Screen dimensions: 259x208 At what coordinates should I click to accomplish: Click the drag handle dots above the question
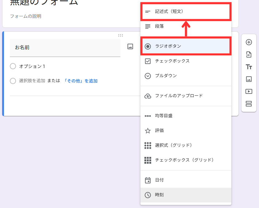point(120,35)
